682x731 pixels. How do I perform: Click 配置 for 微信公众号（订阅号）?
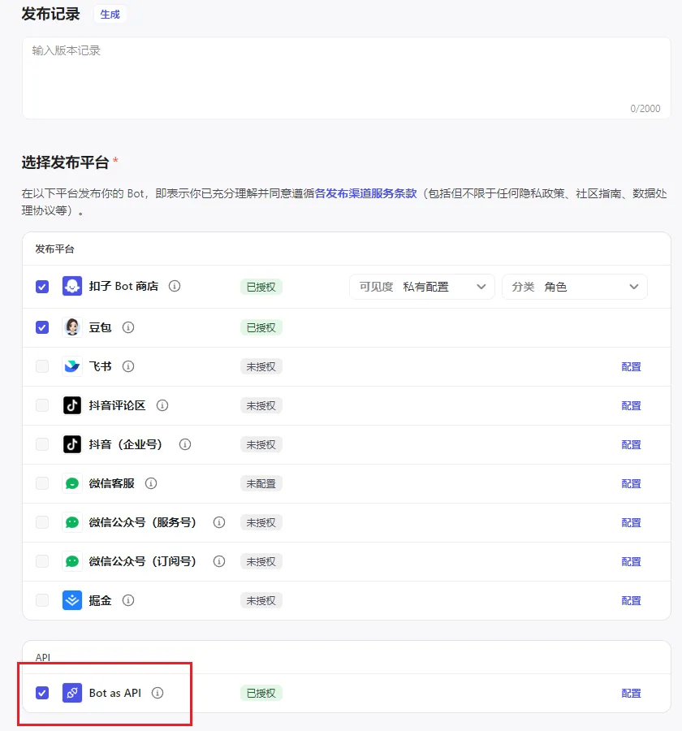tap(631, 562)
